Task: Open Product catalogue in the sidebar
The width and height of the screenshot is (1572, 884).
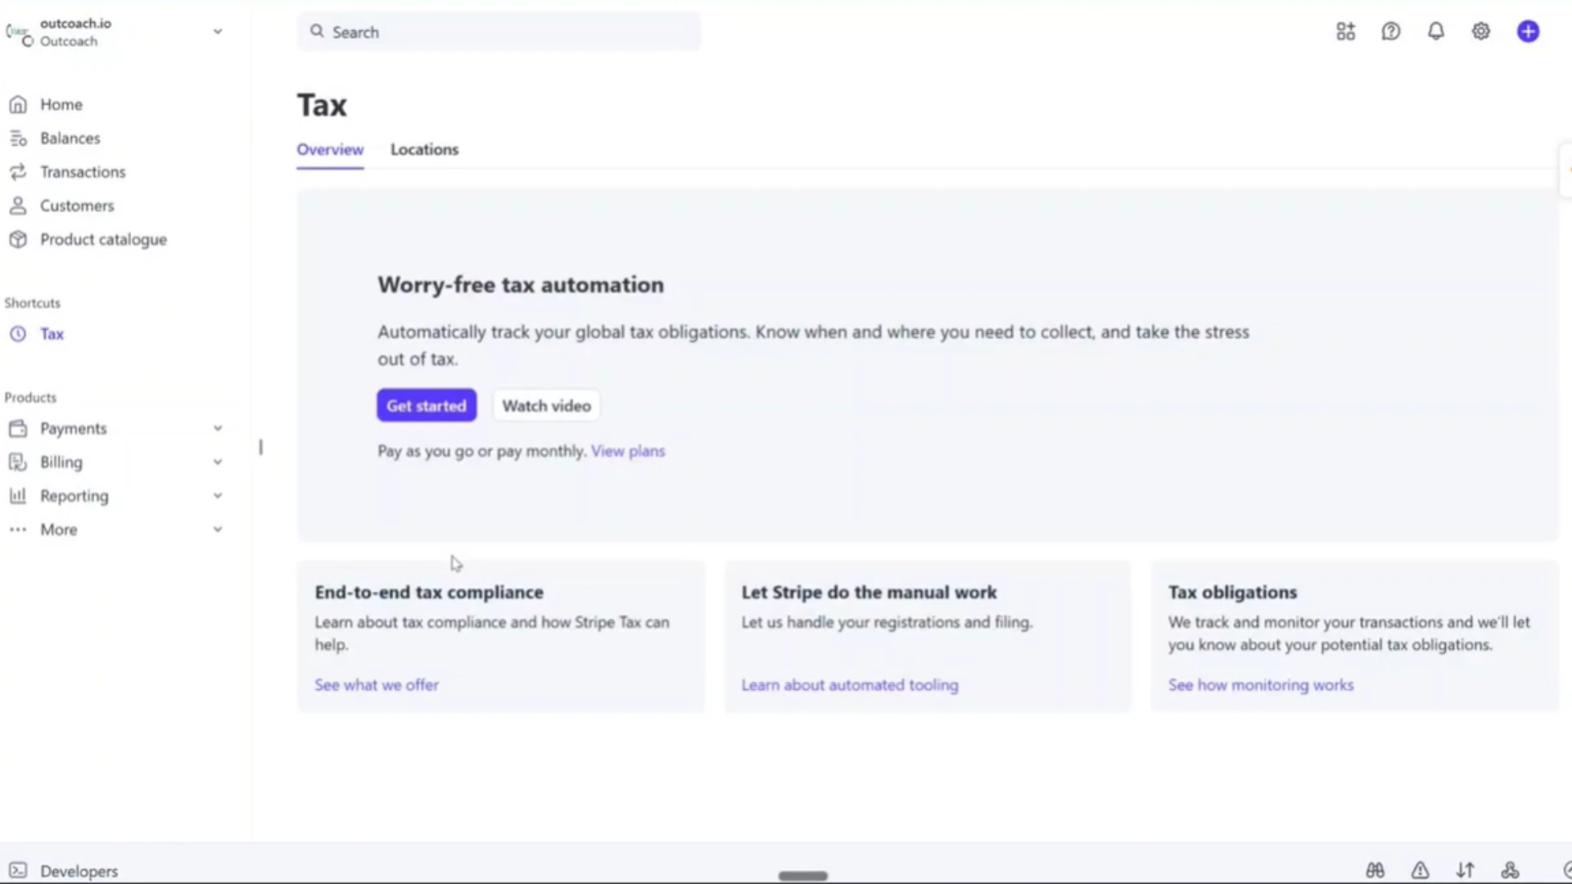Action: tap(103, 240)
